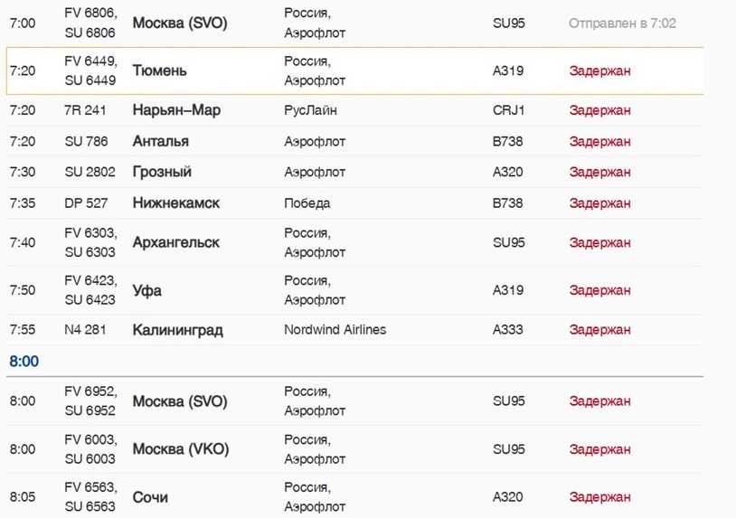This screenshot has height=518, width=736.
Task: Select aircraft type A333 cell
Action: pos(507,330)
